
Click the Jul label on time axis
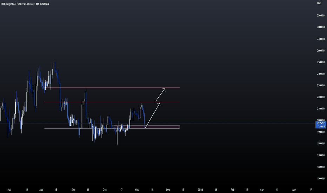(9, 189)
